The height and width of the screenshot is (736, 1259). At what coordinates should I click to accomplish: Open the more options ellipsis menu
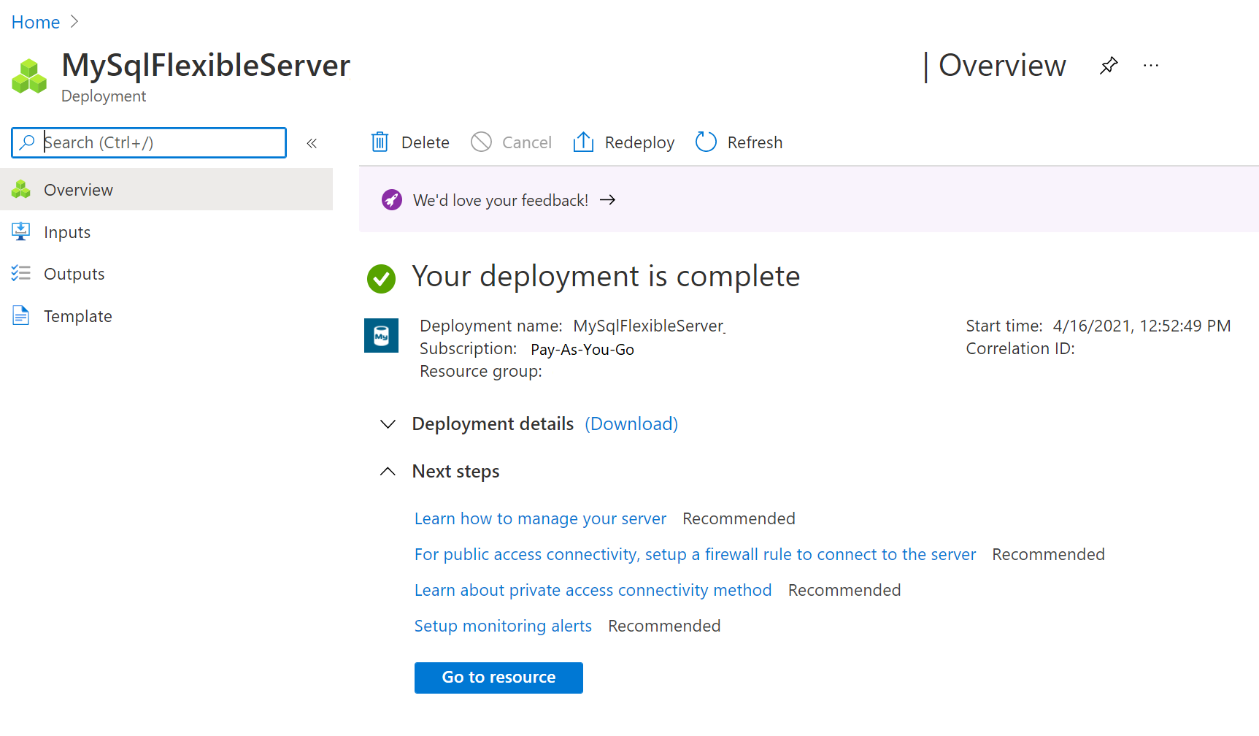1151,66
